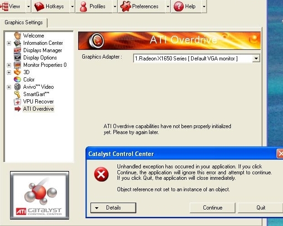283x226 pixels.
Task: Select Information Center tree item
Action: (43, 43)
